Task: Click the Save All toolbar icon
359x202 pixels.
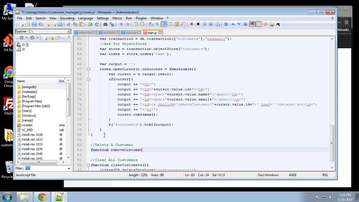Action: coord(41,24)
